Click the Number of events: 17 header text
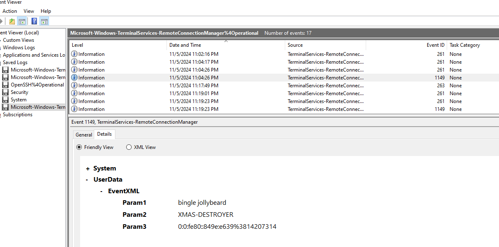499x247 pixels. pos(288,33)
